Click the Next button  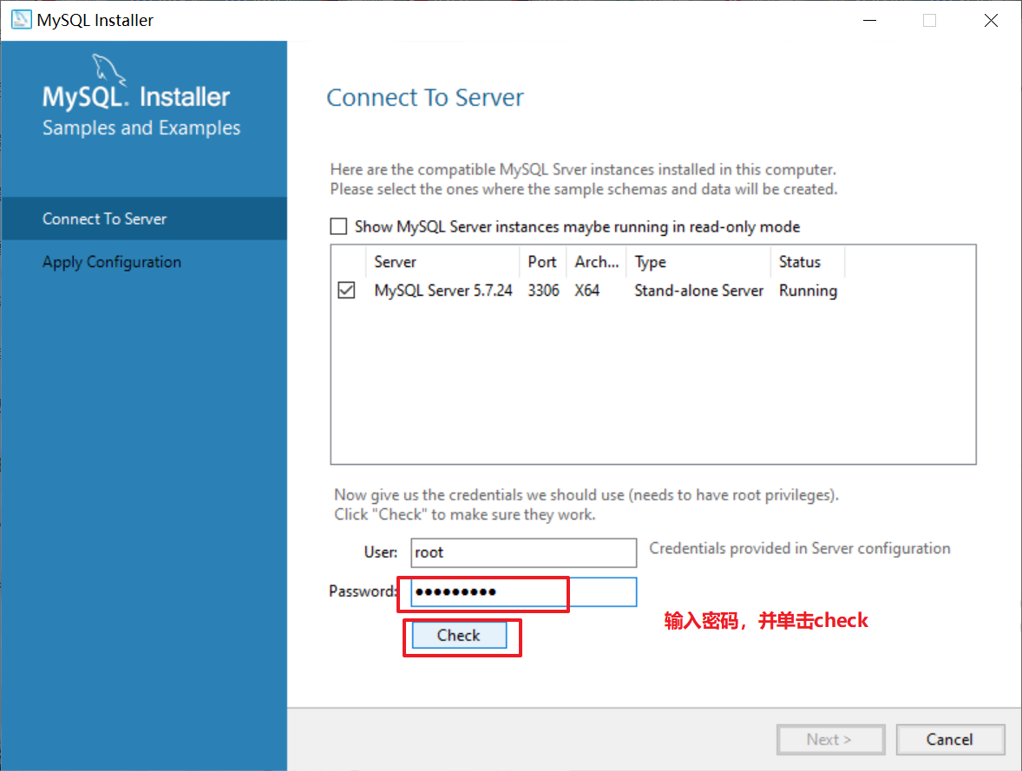click(x=830, y=740)
